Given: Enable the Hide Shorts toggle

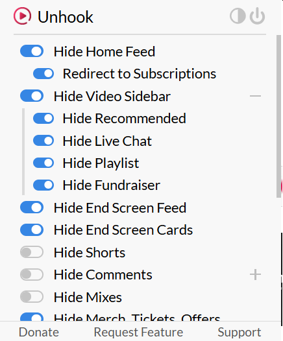Looking at the screenshot, I should [32, 252].
